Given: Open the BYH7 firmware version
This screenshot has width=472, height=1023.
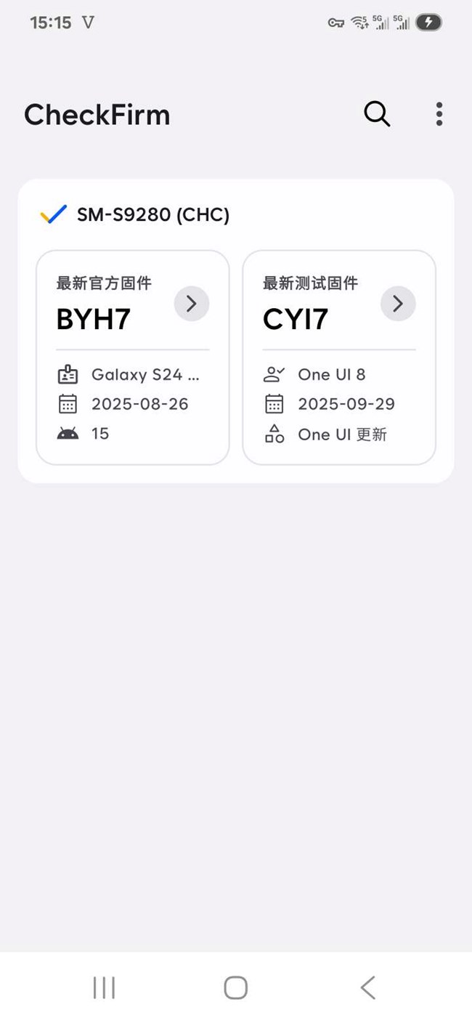Looking at the screenshot, I should click(x=94, y=319).
